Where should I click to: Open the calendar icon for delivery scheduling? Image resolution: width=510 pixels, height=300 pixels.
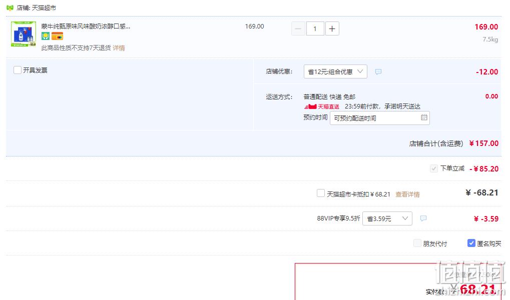pos(424,117)
